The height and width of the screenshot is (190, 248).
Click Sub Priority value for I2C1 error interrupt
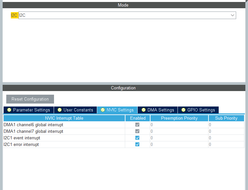point(226,145)
